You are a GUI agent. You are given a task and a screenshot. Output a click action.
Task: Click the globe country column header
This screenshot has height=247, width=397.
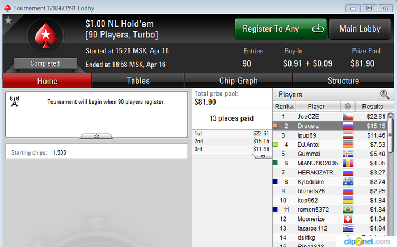[x=348, y=107]
